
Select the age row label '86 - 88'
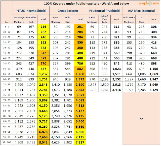(7, 116)
